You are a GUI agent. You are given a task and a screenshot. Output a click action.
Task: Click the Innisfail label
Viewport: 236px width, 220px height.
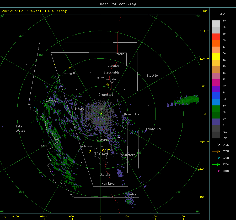click(x=106, y=95)
